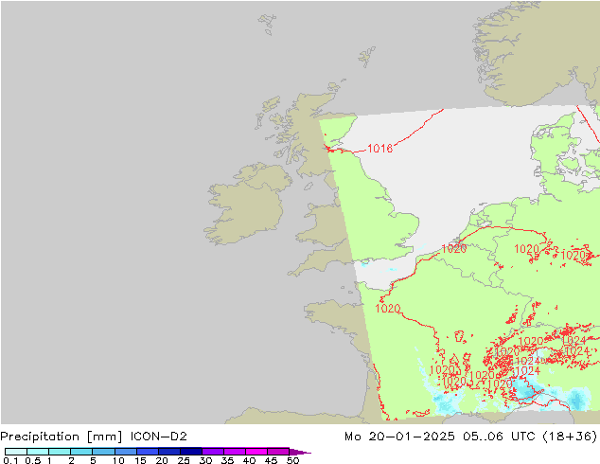Click the legend value "5"
The width and height of the screenshot is (600, 464).
point(93,460)
